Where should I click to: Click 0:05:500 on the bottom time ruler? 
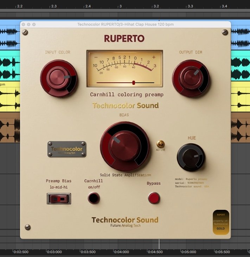[222, 252]
